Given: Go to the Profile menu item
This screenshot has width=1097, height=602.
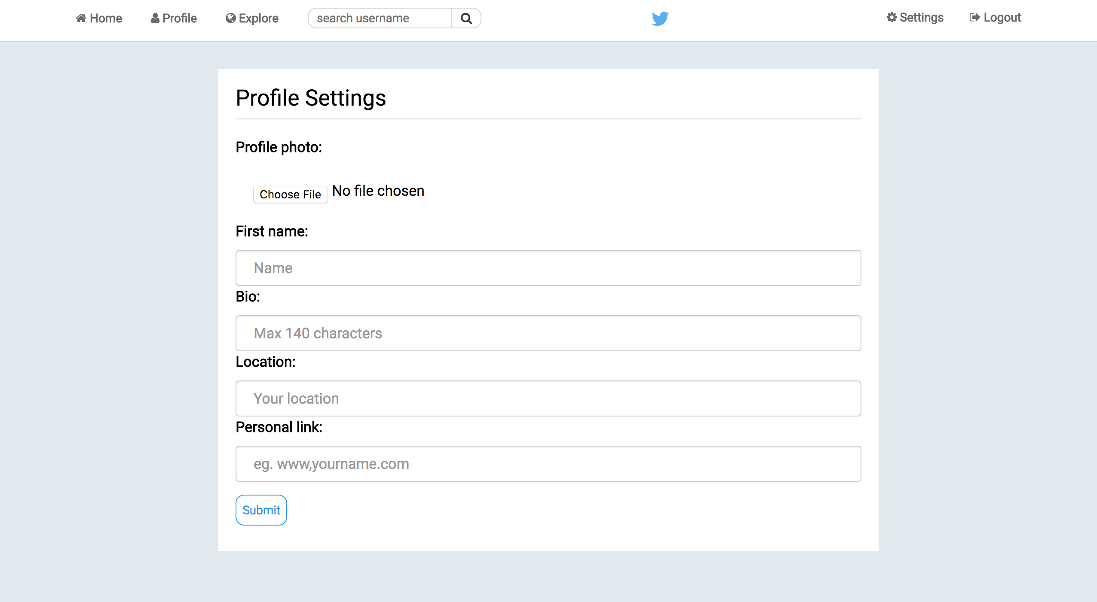Looking at the screenshot, I should click(179, 18).
